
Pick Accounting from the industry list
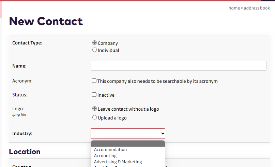pyautogui.click(x=105, y=156)
